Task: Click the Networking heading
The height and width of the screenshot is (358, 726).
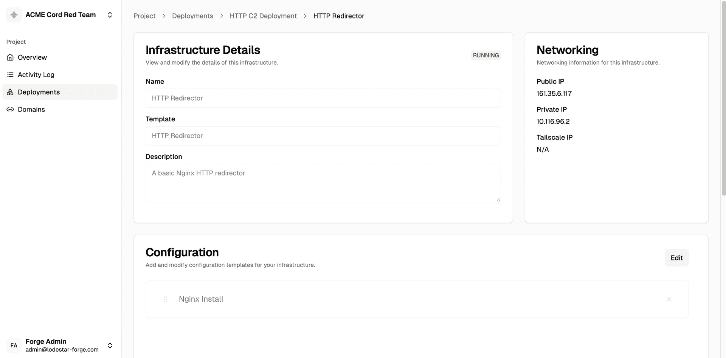Action: (x=568, y=50)
